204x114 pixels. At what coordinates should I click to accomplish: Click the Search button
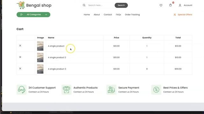click(121, 5)
